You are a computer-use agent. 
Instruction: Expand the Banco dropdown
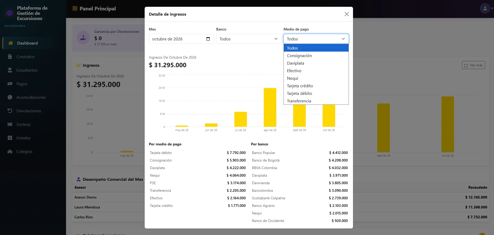click(x=249, y=39)
